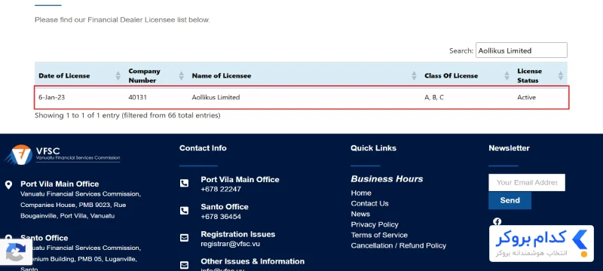Click the Quick Links footer heading
The height and width of the screenshot is (271, 603).
(373, 148)
